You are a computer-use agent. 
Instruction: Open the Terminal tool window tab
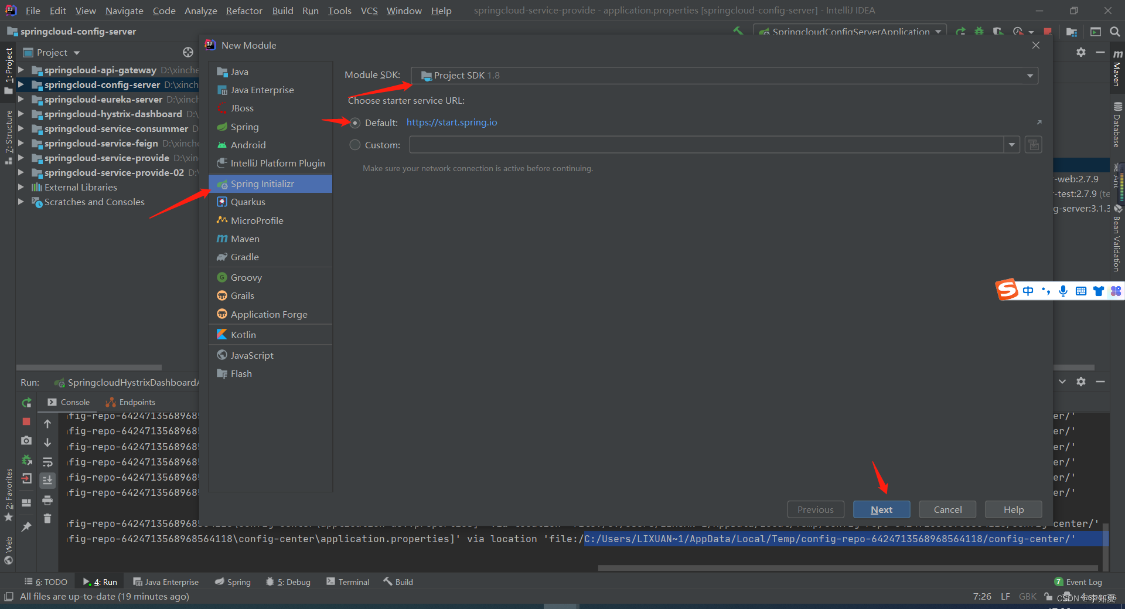pos(348,582)
